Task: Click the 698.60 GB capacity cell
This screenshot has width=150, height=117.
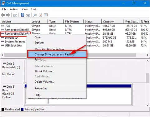Action: (x=109, y=30)
